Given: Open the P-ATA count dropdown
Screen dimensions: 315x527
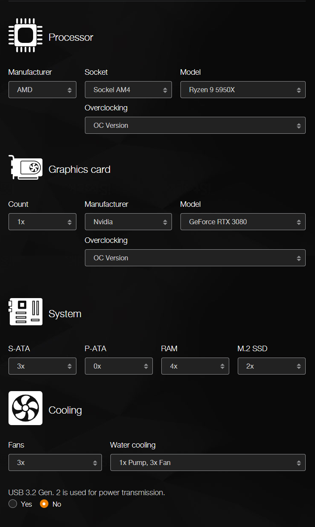Looking at the screenshot, I should coord(118,366).
